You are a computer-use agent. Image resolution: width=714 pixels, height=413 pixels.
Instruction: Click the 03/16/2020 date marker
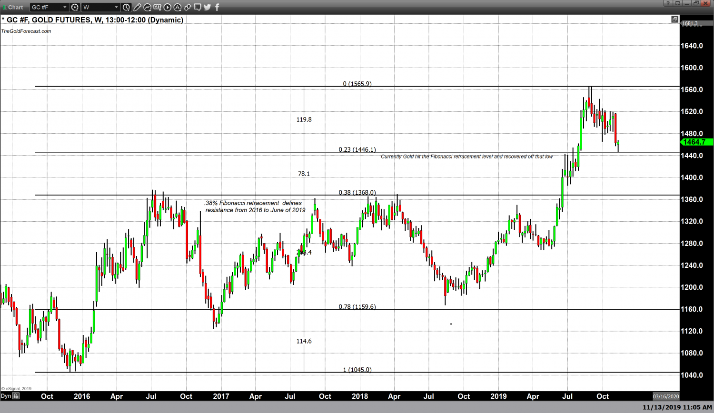pyautogui.click(x=665, y=396)
